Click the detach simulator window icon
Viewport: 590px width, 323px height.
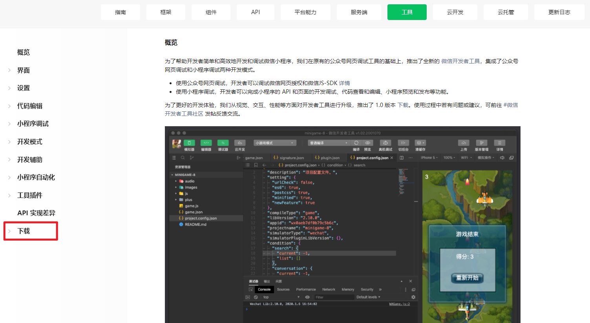click(511, 158)
